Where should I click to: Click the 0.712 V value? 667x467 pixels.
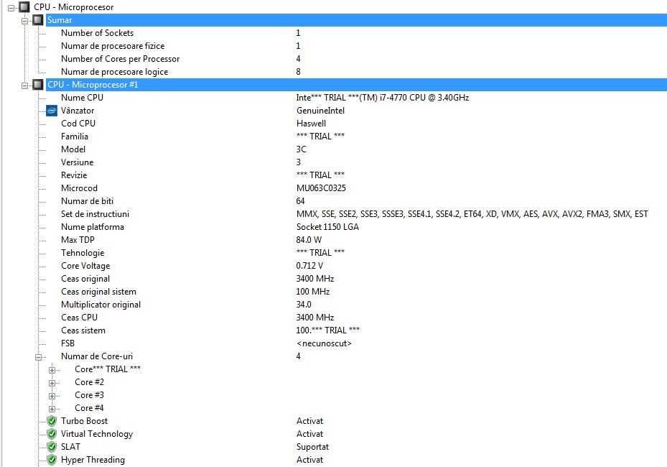pyautogui.click(x=309, y=266)
